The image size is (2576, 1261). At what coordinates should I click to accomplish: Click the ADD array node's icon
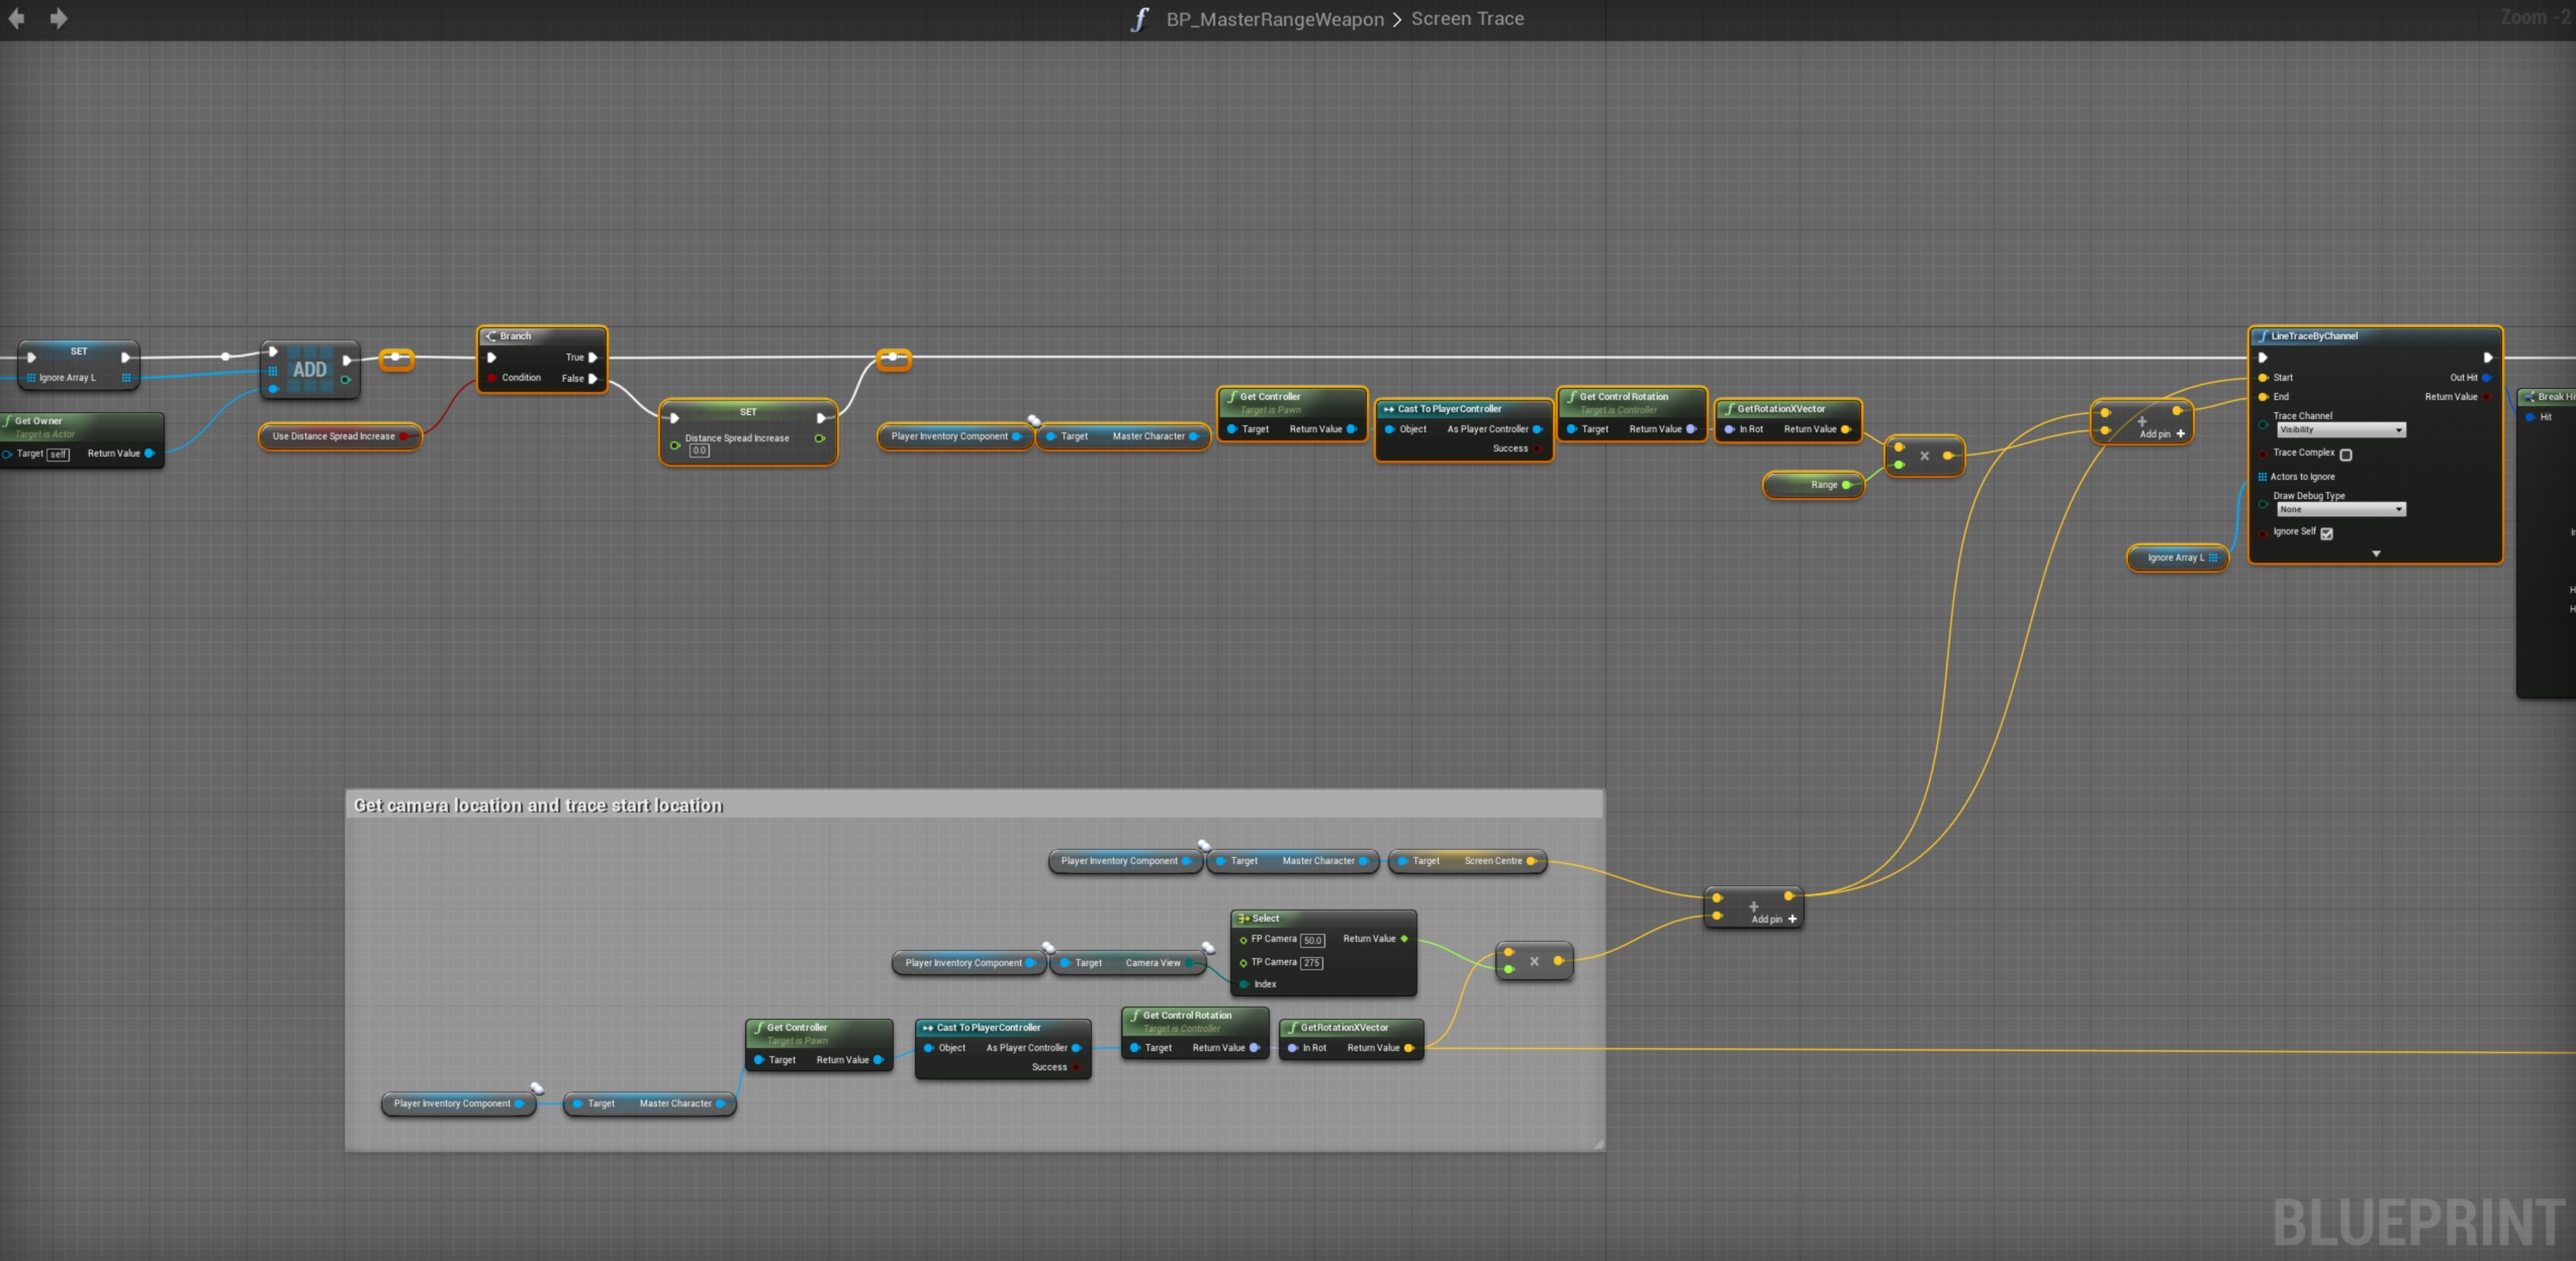pyautogui.click(x=309, y=370)
